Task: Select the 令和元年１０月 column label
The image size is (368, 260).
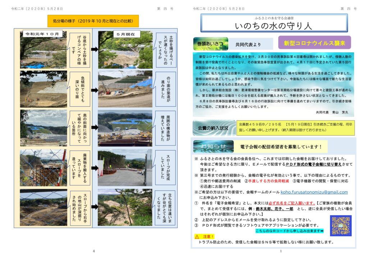Action: tap(42, 34)
